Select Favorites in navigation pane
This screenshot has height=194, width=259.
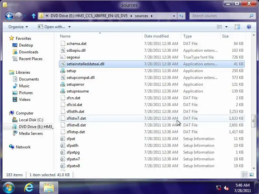[x=23, y=38]
